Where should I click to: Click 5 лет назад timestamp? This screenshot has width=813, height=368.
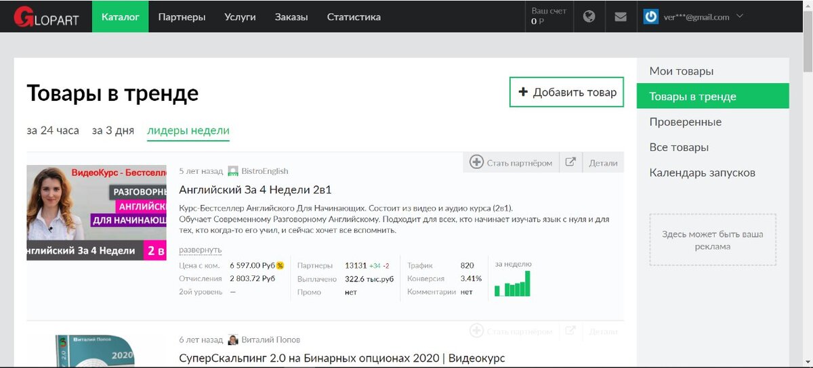click(x=201, y=171)
